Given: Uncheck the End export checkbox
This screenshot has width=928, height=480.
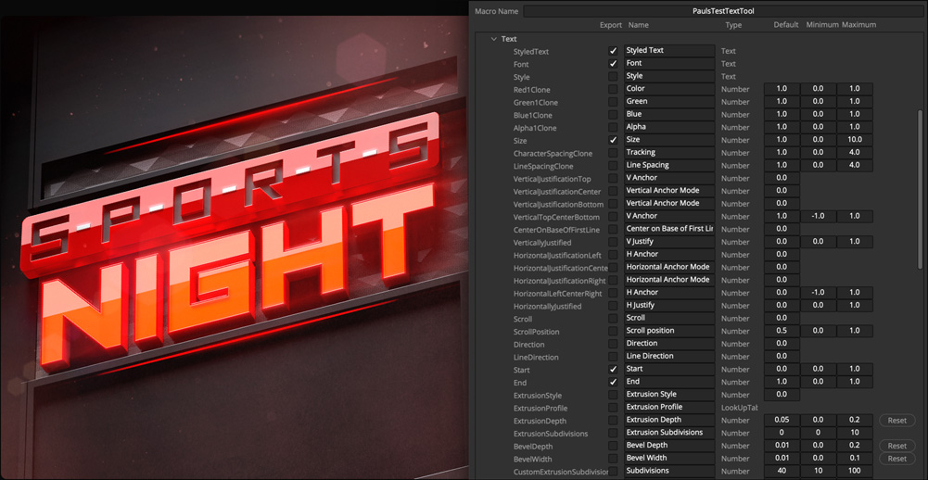Looking at the screenshot, I should (x=613, y=382).
